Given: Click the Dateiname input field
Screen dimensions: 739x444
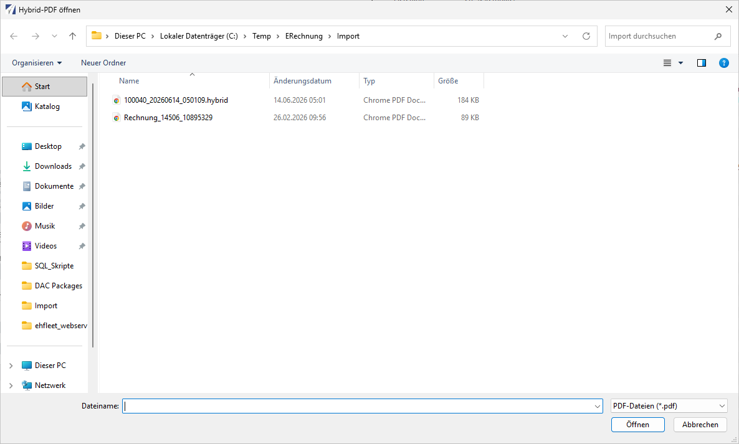Looking at the screenshot, I should [362, 406].
